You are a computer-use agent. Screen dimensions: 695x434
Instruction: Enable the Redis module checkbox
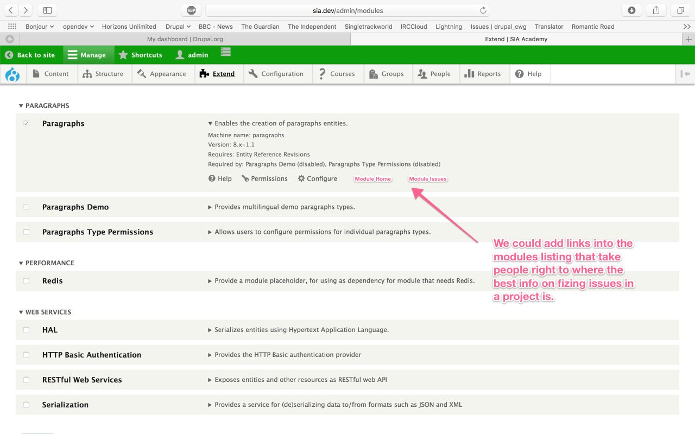click(x=26, y=281)
